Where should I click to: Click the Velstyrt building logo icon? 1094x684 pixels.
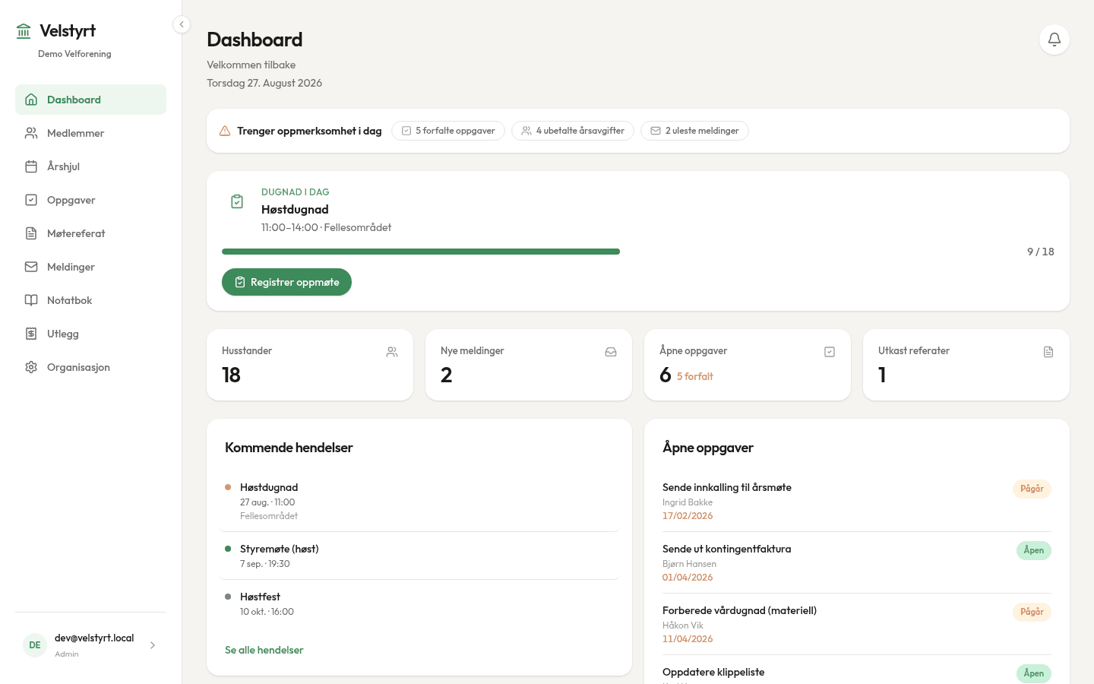point(24,31)
